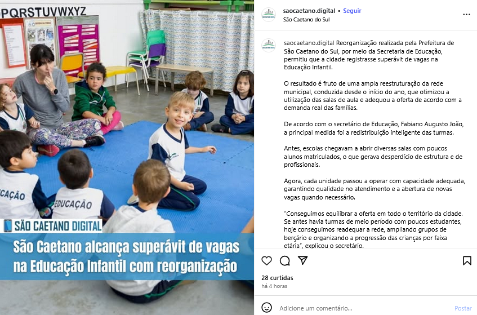The height and width of the screenshot is (315, 477).
Task: Open the São Caetano do Sul location
Action: coord(306,20)
